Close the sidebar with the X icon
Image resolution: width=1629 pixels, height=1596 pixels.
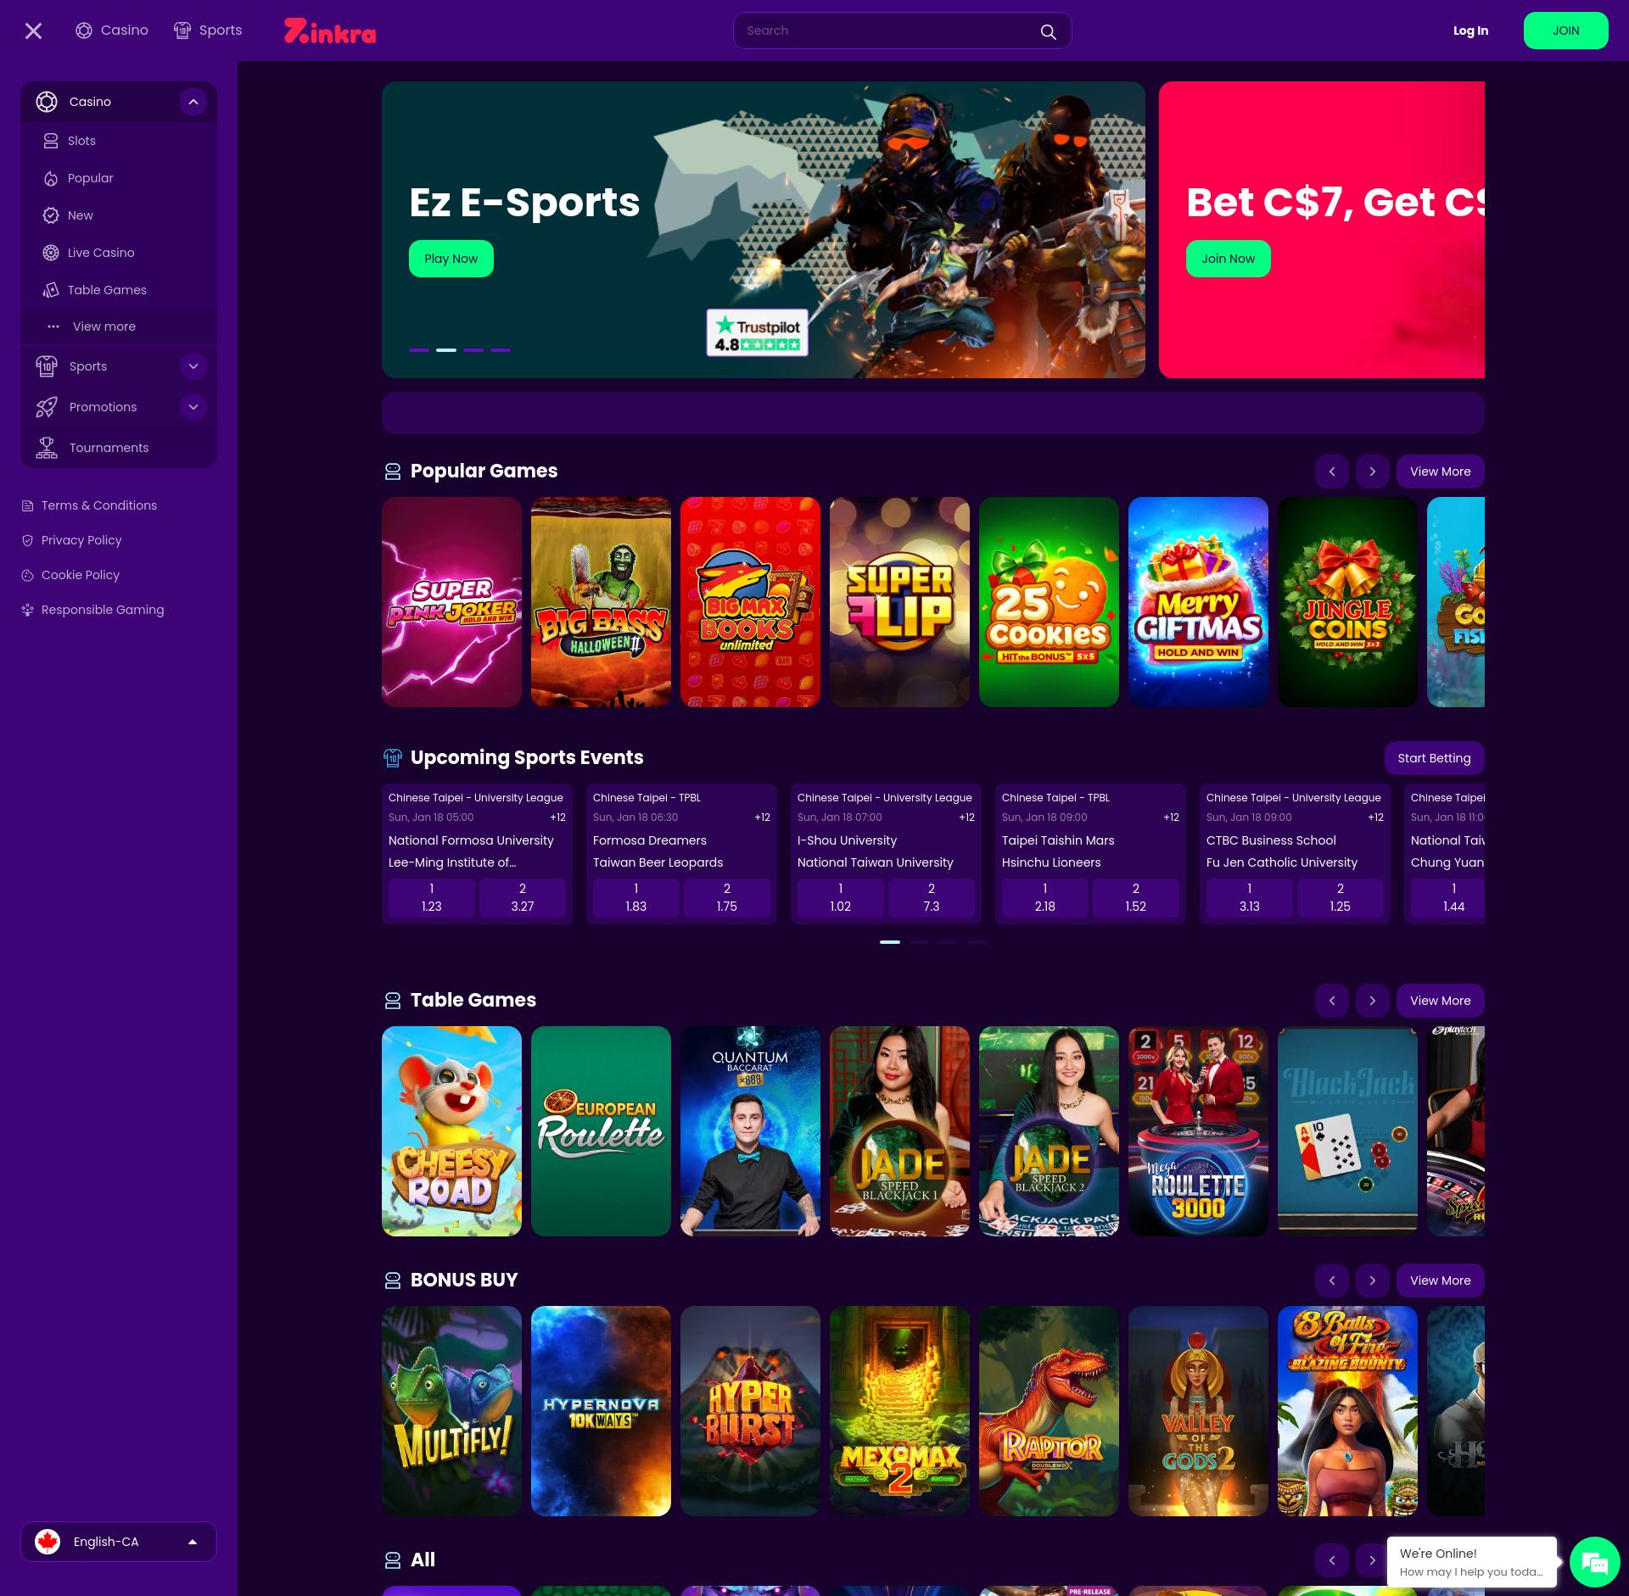point(33,31)
